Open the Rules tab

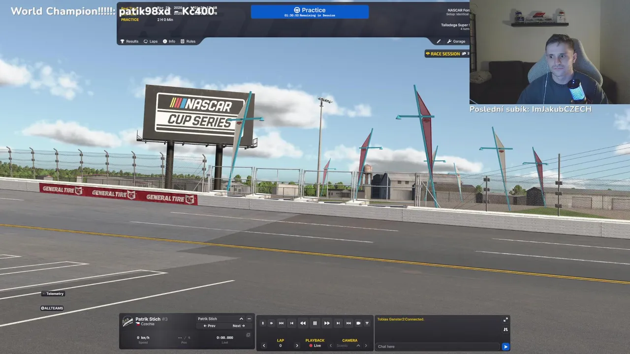pyautogui.click(x=188, y=41)
